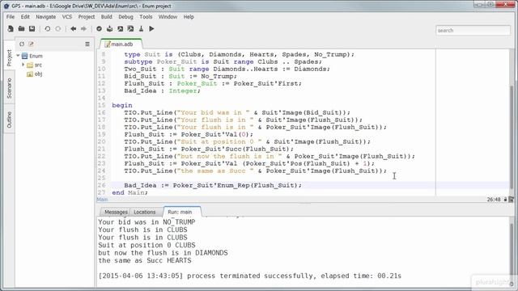Click the lock icon in editor status bar
This screenshot has width=518, height=291.
click(505, 200)
